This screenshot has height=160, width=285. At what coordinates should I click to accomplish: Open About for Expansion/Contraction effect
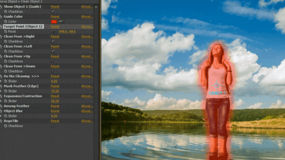(87, 96)
